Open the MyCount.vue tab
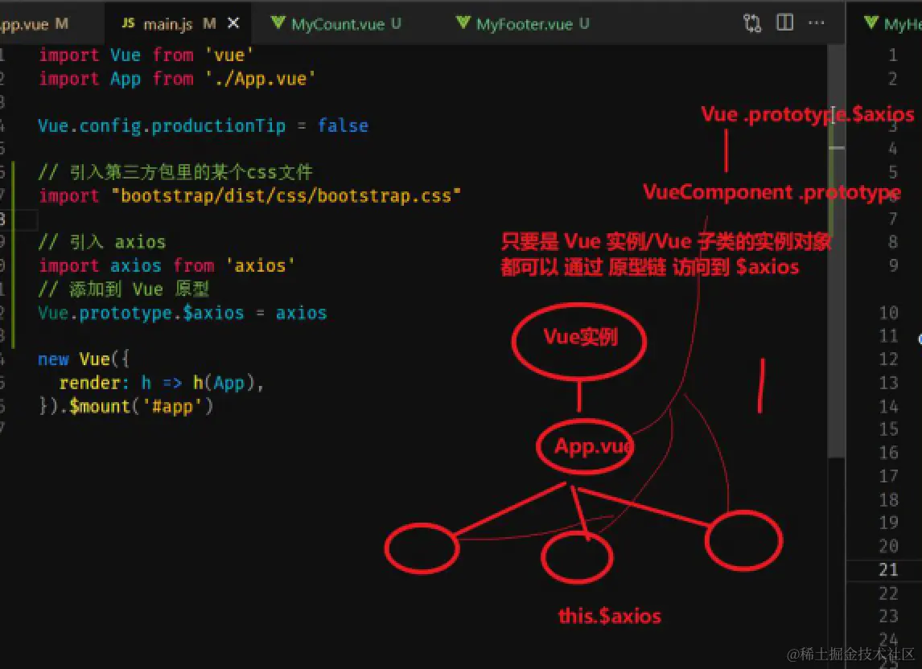Viewport: 922px width, 669px height. tap(338, 24)
